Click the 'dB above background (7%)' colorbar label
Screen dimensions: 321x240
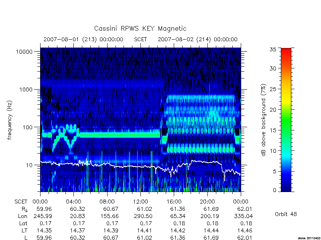[x=264, y=120]
